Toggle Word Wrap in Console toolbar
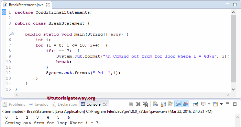Viewport: 241px width, 127px height. pos(170,104)
